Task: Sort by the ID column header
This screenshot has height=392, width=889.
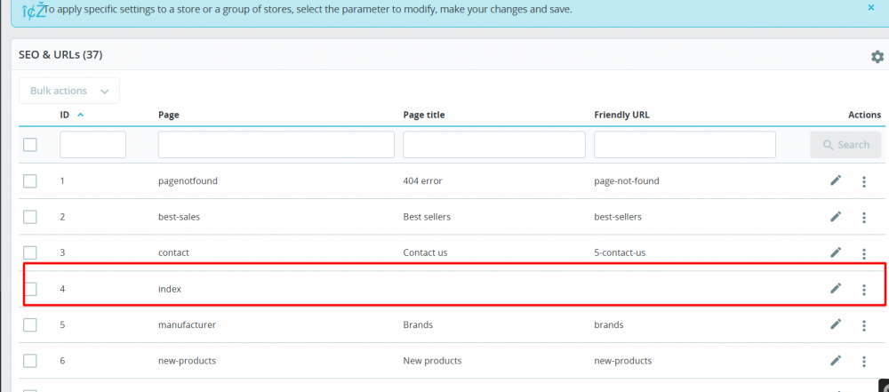Action: click(65, 115)
